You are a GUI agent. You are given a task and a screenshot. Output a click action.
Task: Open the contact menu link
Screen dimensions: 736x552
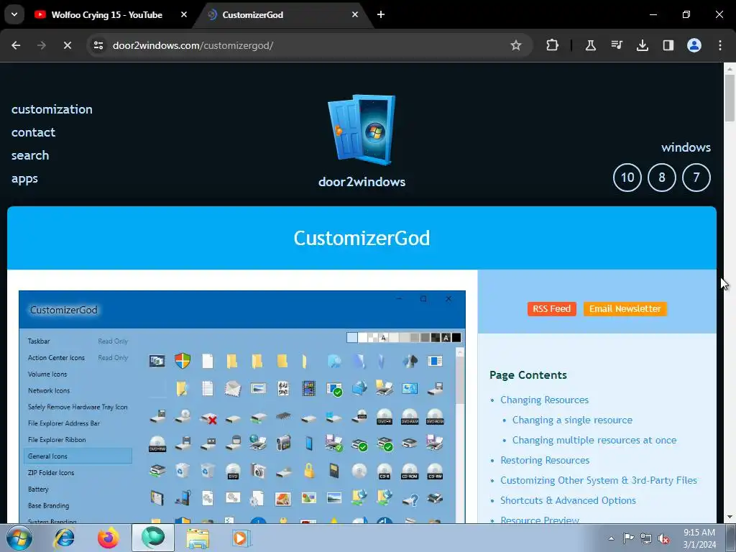coord(33,132)
